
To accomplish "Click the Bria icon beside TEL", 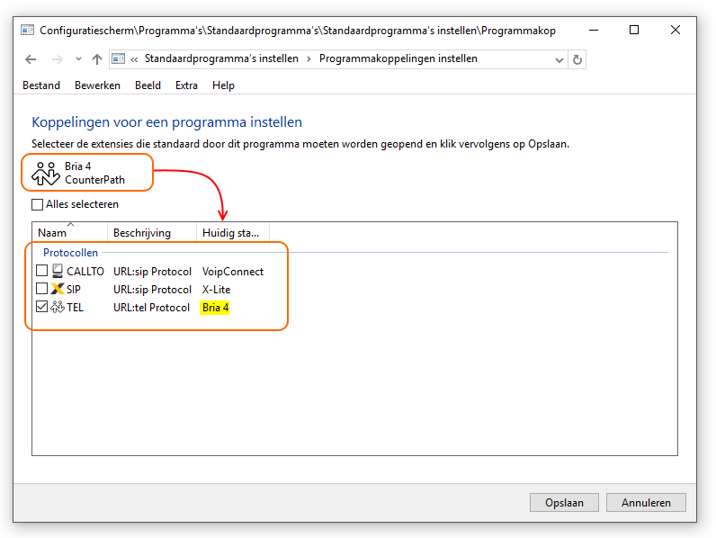I will click(58, 307).
